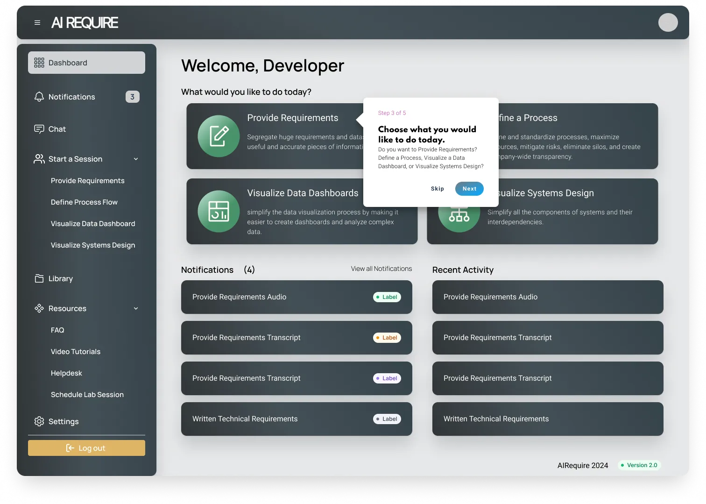Collapse the Start a Session chevron
Image resolution: width=706 pixels, height=504 pixels.
pos(136,159)
